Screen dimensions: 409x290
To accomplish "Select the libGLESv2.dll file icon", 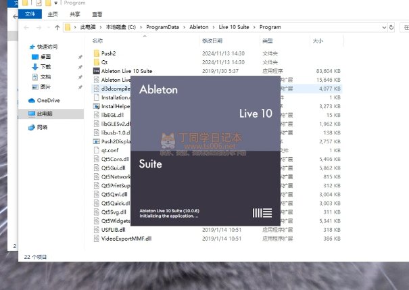I will coord(97,124).
